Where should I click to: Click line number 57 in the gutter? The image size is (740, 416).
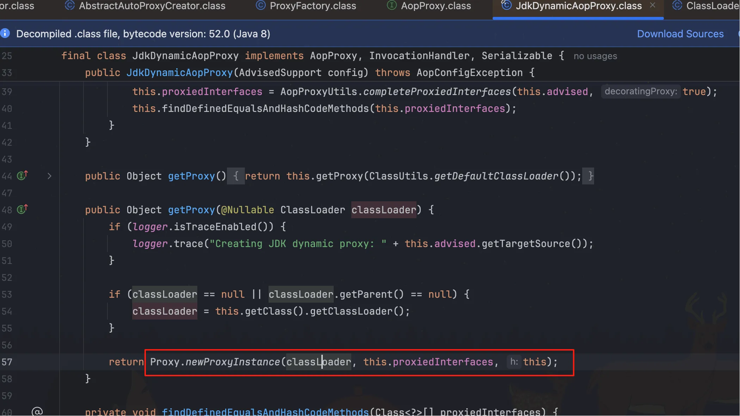tap(7, 362)
